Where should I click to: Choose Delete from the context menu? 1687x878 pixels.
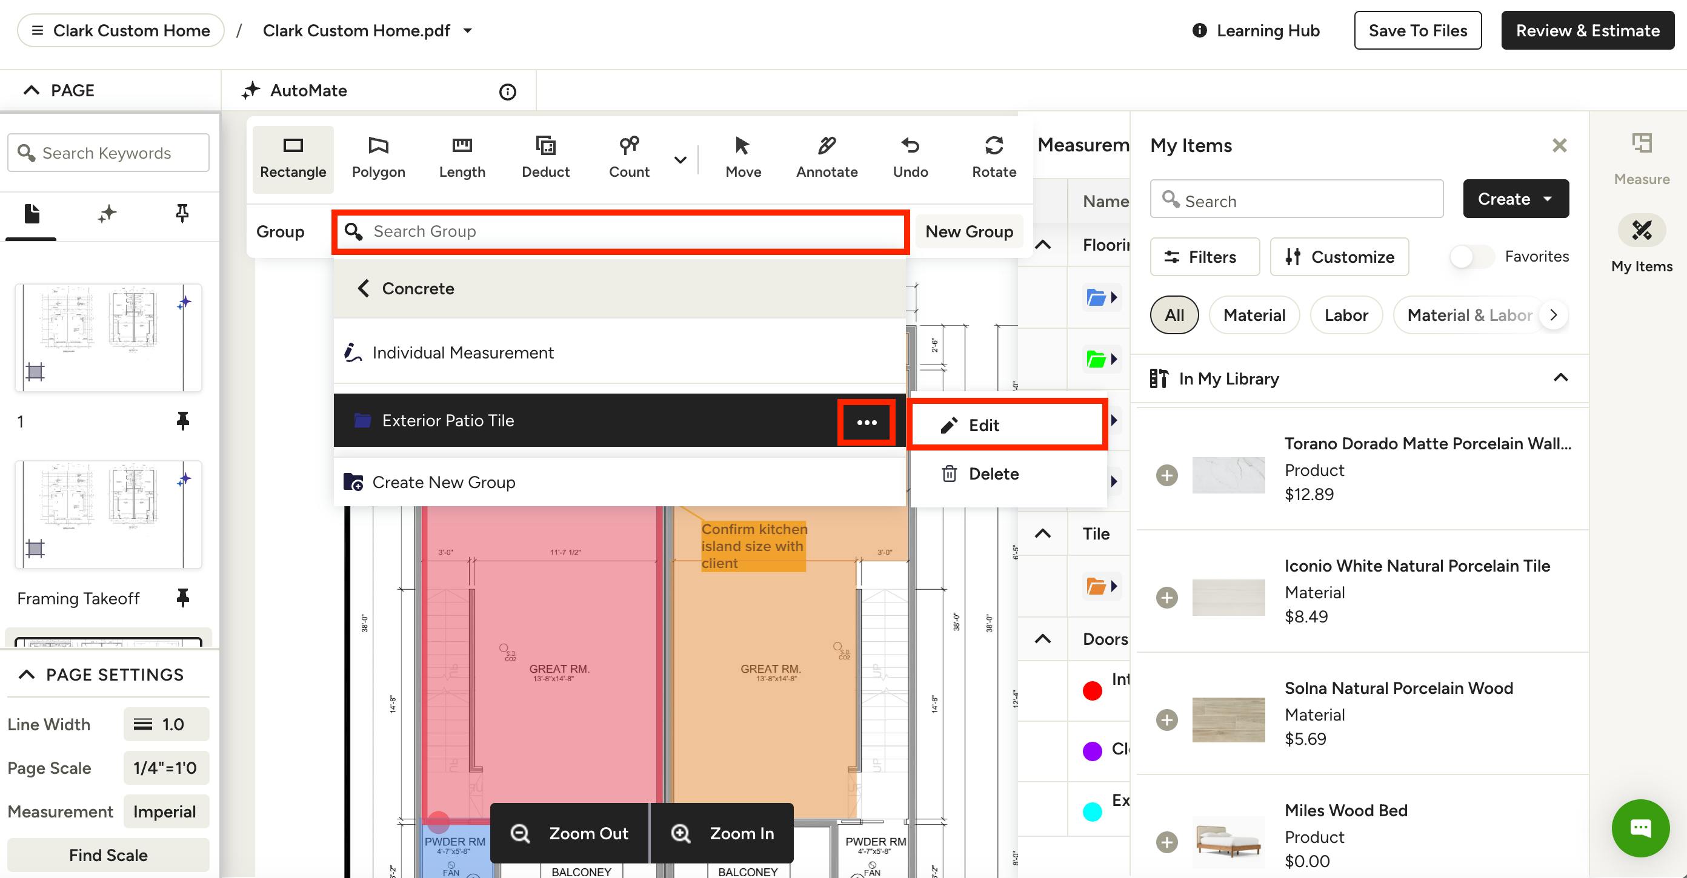click(1007, 474)
